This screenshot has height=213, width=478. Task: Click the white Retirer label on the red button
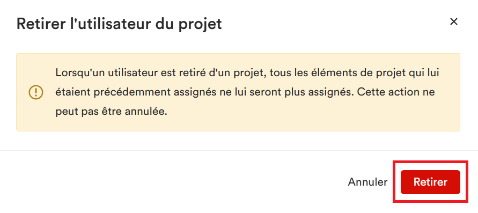pos(430,182)
